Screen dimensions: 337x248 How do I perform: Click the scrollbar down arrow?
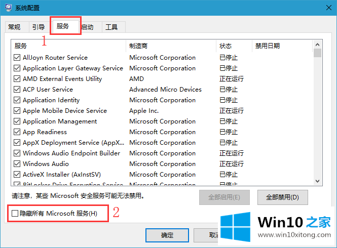(317, 181)
